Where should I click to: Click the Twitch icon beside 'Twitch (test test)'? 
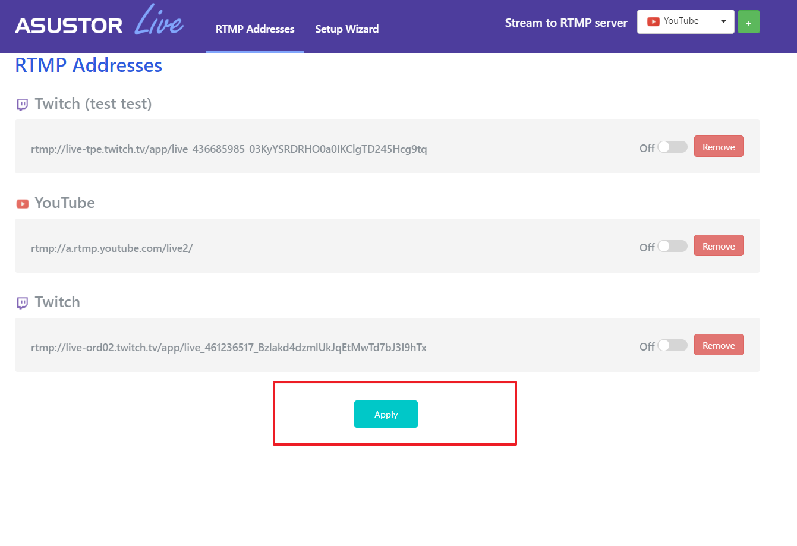(x=22, y=105)
